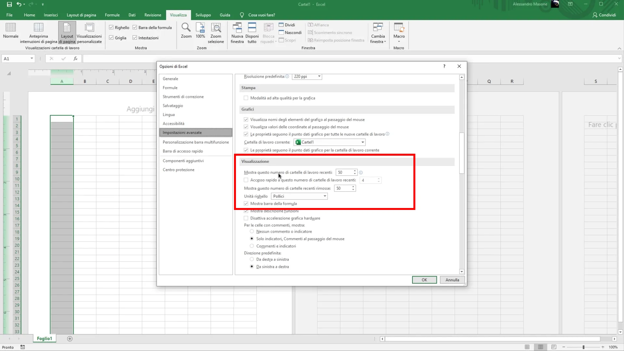
Task: Select Commenti e indicatori radio button
Action: click(x=252, y=246)
